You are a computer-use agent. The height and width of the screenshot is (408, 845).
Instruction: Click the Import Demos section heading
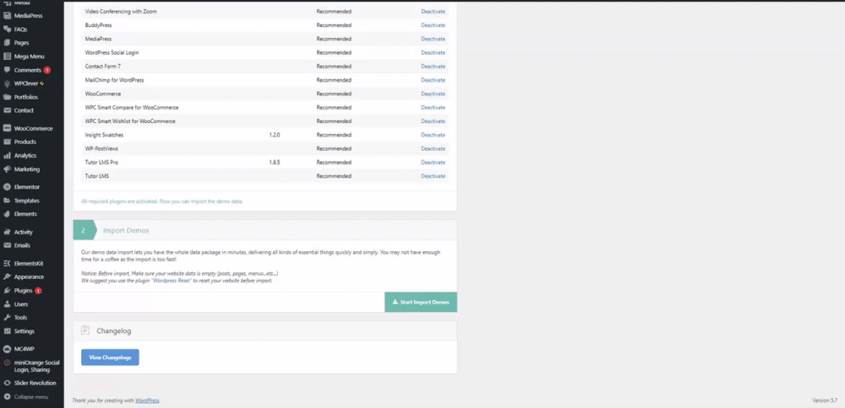click(x=126, y=230)
